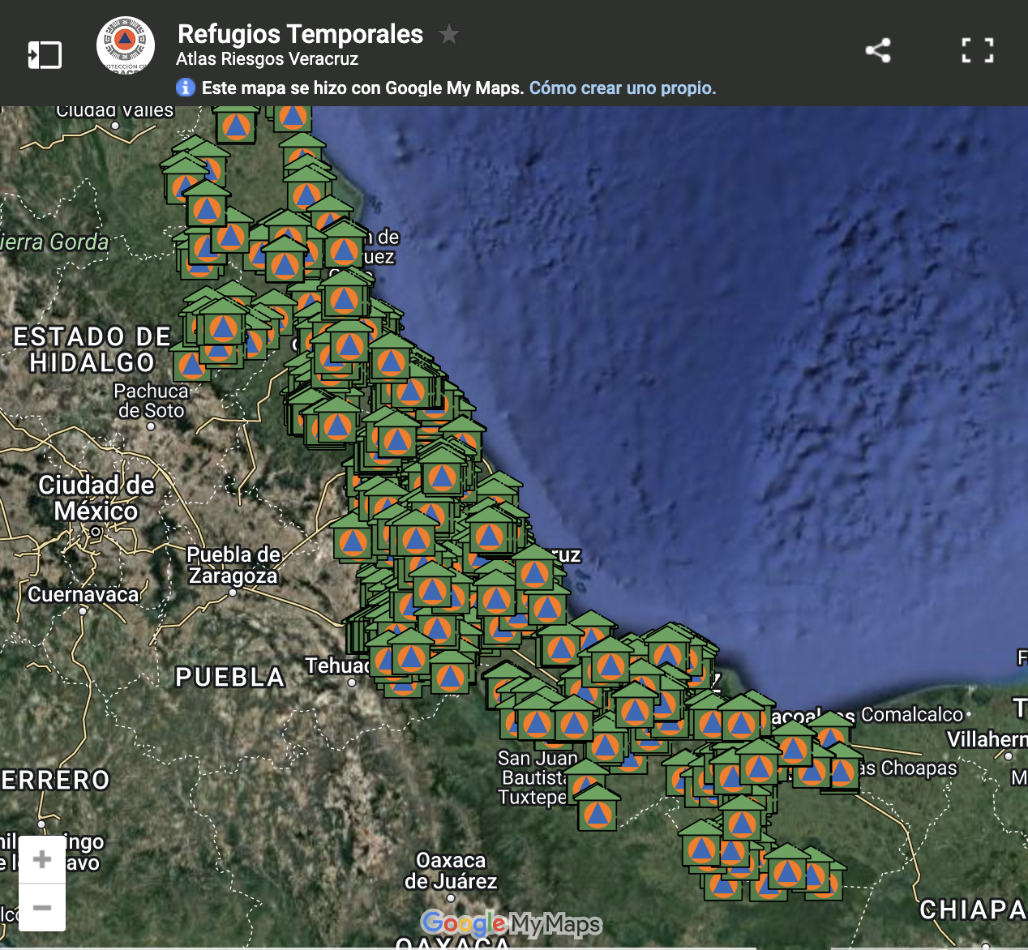Open the "Cómo crear uno propio" link
1028x950 pixels.
coord(622,88)
